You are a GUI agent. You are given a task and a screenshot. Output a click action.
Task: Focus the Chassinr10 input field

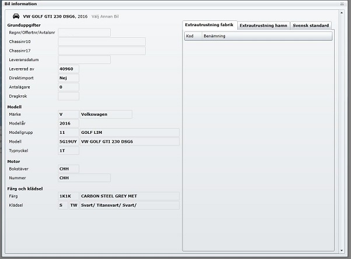click(x=101, y=41)
